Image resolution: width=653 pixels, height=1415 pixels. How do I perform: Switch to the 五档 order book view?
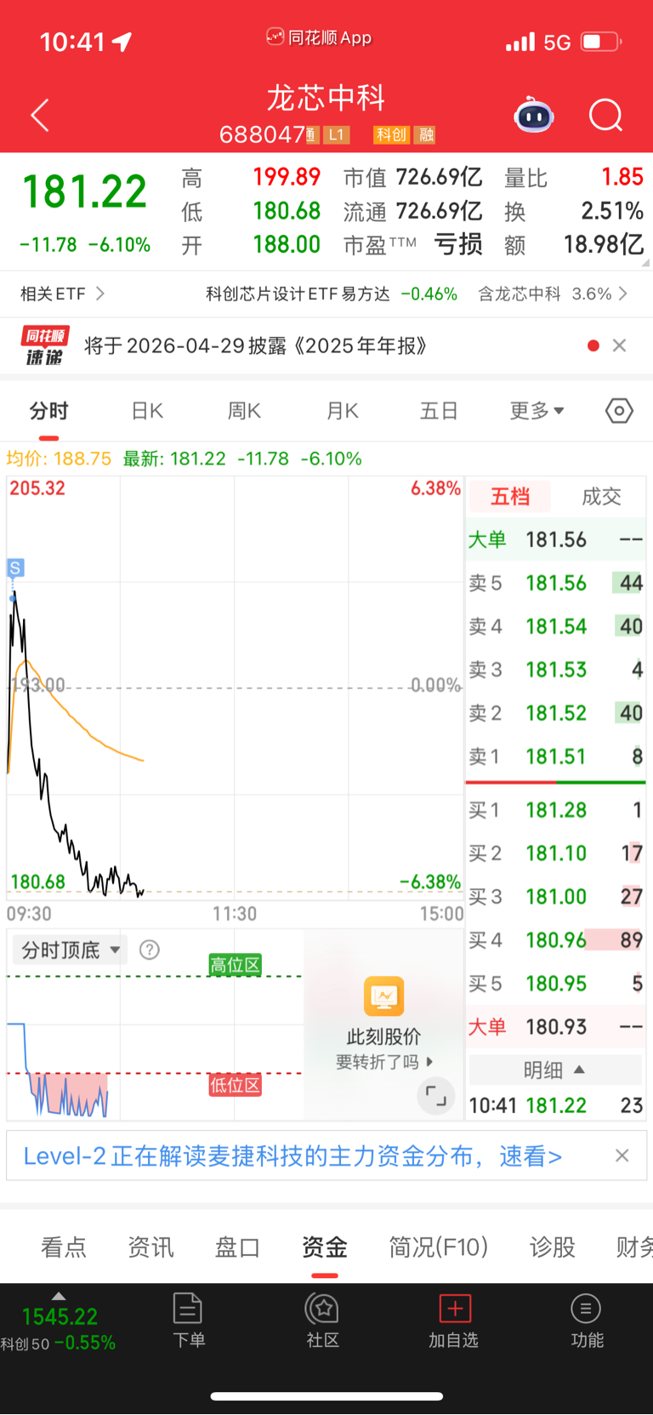pos(510,496)
